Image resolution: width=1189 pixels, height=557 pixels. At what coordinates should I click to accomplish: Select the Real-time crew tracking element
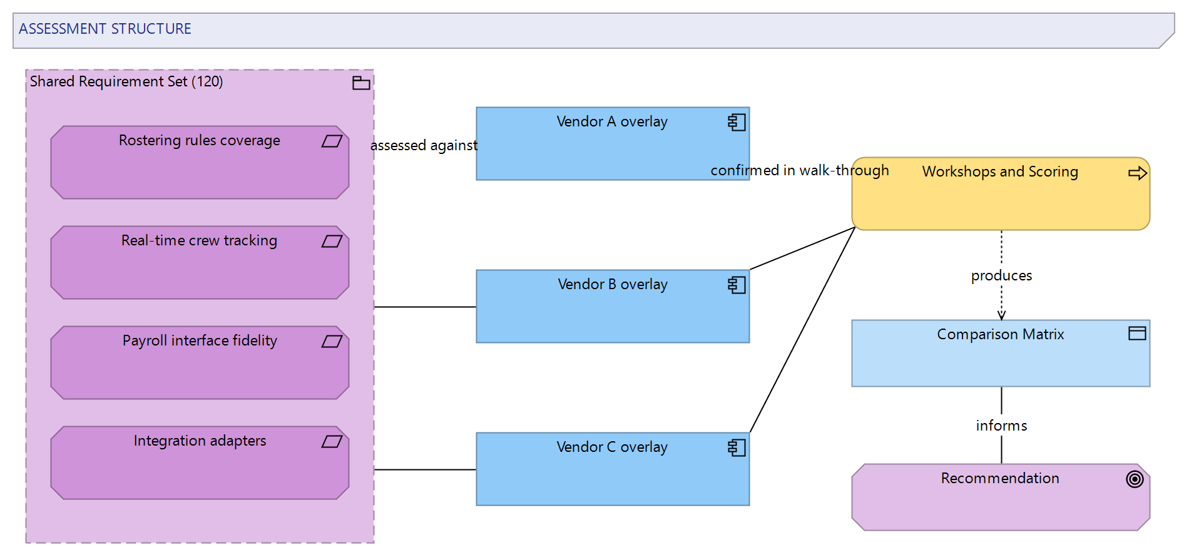pyautogui.click(x=200, y=263)
